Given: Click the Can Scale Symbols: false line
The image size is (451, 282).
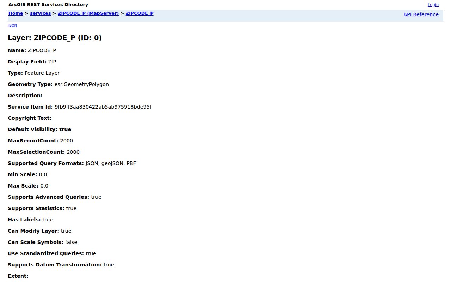Looking at the screenshot, I should pos(43,242).
